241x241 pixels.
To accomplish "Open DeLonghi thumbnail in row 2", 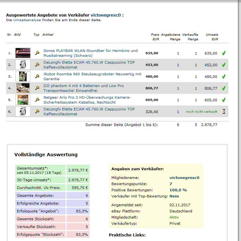I will pyautogui.click(x=23, y=65).
